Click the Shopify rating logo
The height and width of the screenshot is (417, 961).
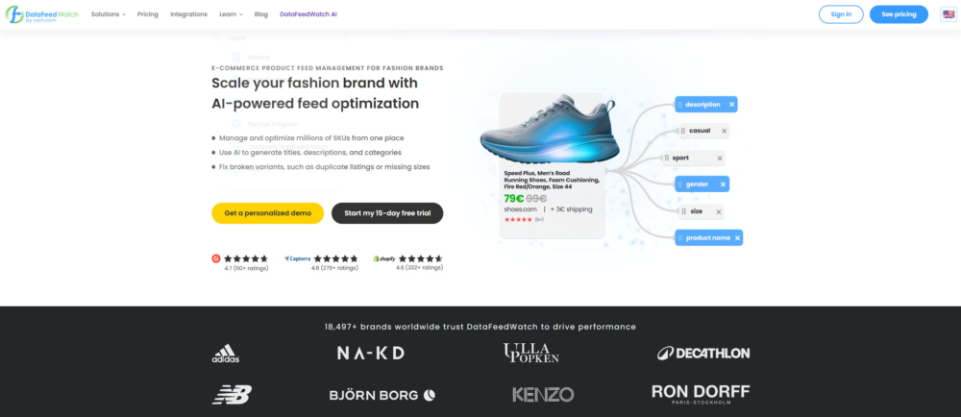tap(384, 258)
